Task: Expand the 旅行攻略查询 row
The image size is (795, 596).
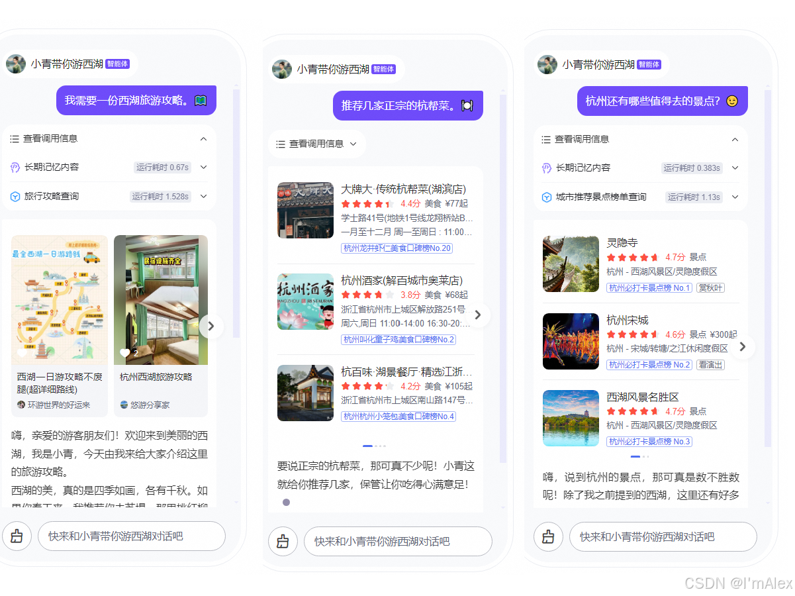Action: pos(203,197)
